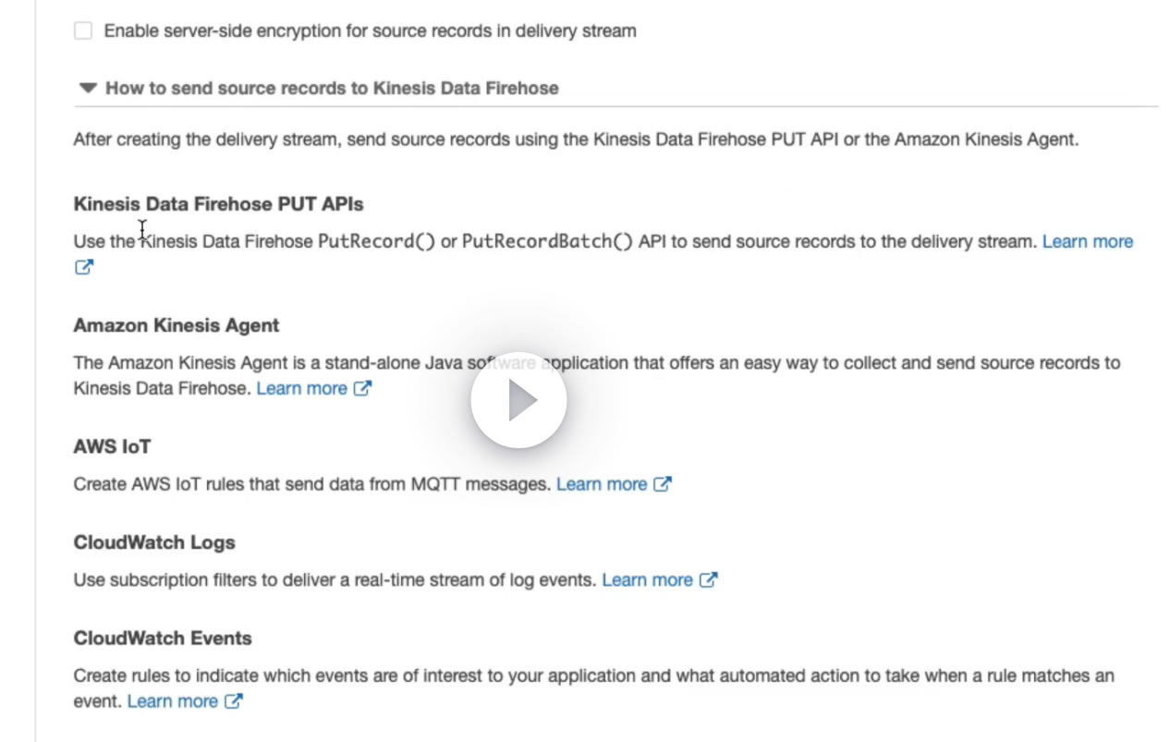Click the 'Amazon Kinesis Agent' heading
The width and height of the screenshot is (1170, 742).
[x=177, y=325]
